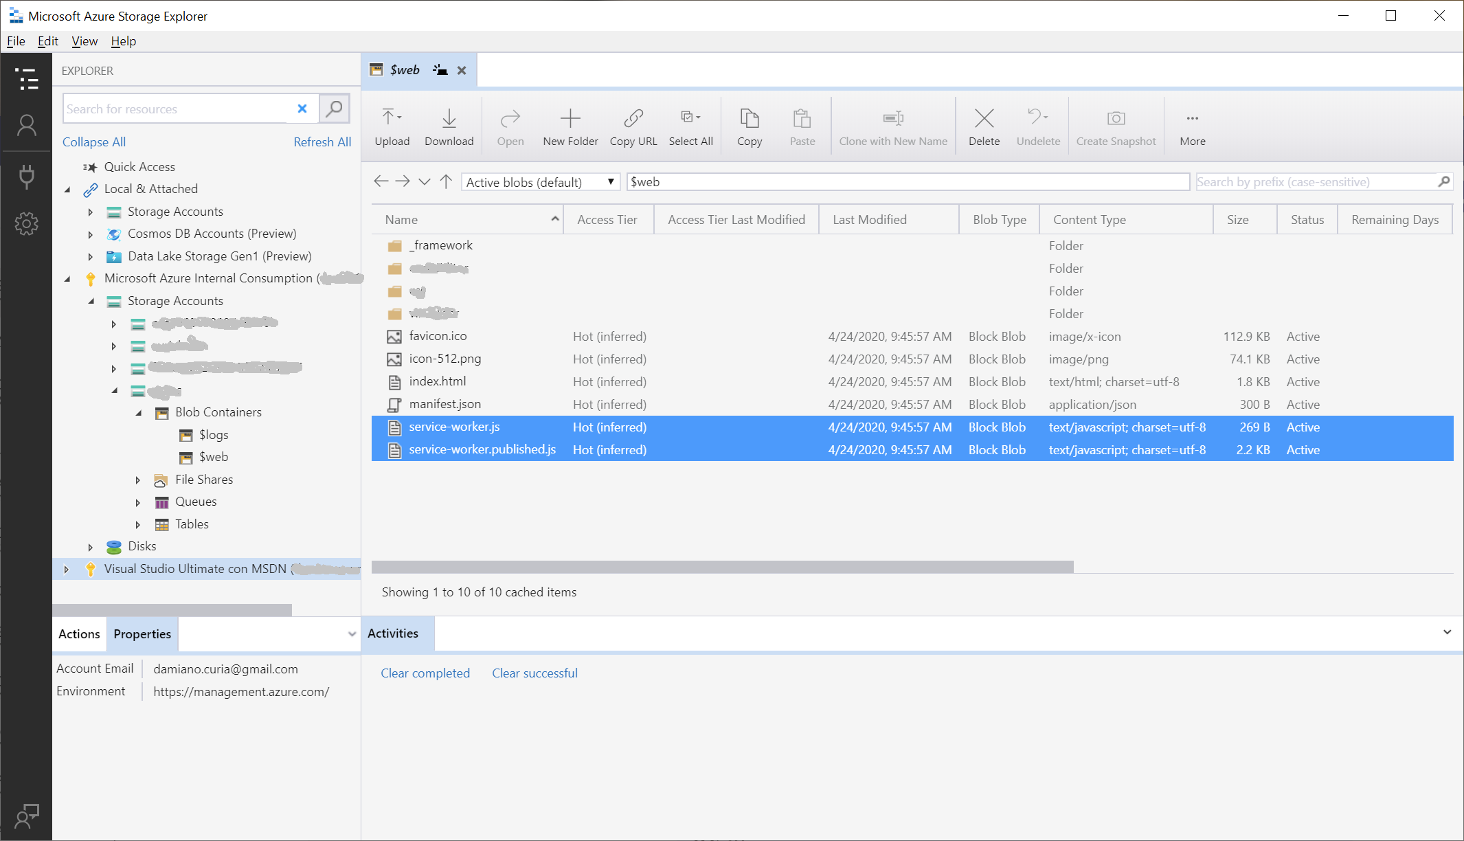Open the Active blobs (default) dropdown

click(540, 182)
